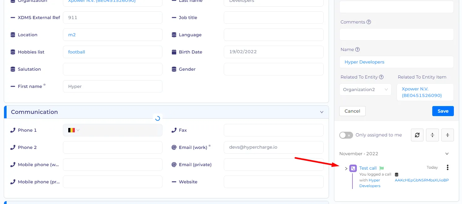Toggle Only assigned to me switch
The width and height of the screenshot is (462, 204).
[346, 135]
